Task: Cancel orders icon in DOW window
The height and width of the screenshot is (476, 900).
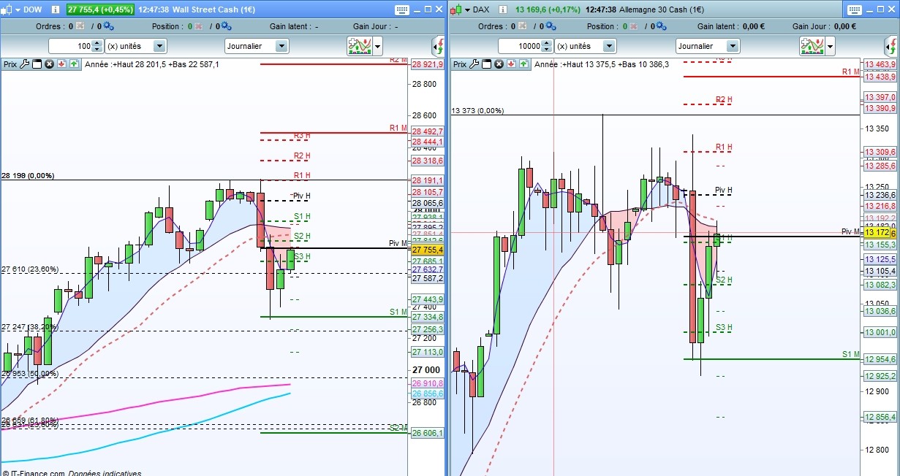Action: coord(79,26)
